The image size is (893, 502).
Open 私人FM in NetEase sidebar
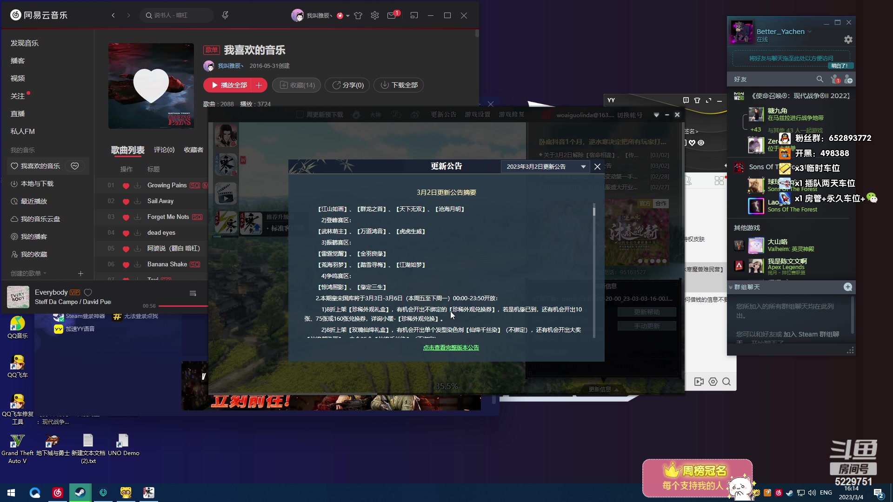[x=23, y=131]
